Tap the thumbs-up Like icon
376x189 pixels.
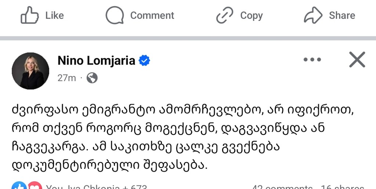(x=29, y=15)
